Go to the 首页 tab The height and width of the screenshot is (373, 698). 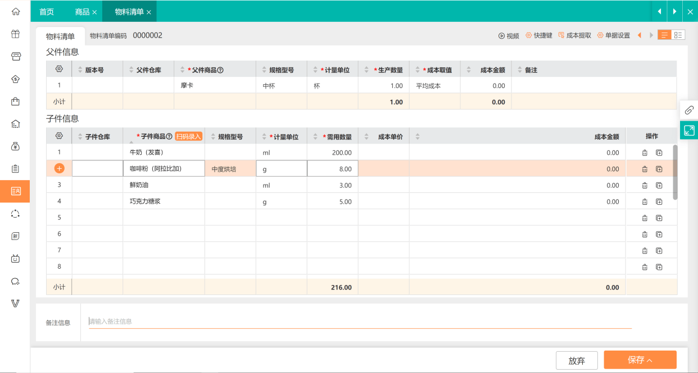(47, 11)
